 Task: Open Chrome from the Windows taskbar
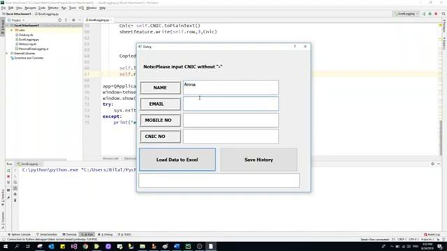point(85,246)
